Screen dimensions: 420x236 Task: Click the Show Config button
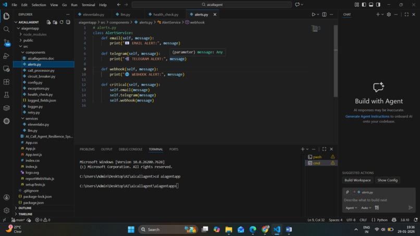coord(387,180)
